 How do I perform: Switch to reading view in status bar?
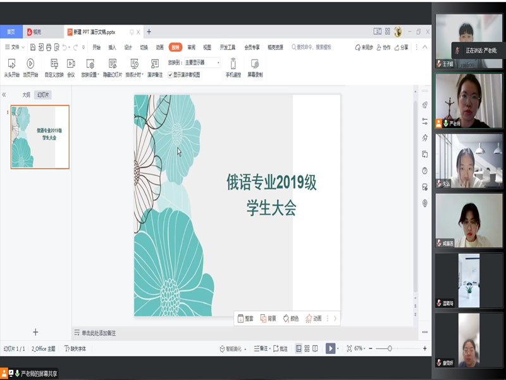click(316, 348)
